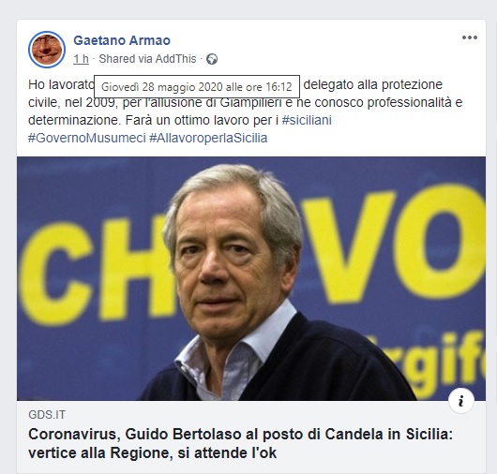Click the "vertice alla Regione, si attende l'ok" headline line
The height and width of the screenshot is (474, 497).
[153, 453]
